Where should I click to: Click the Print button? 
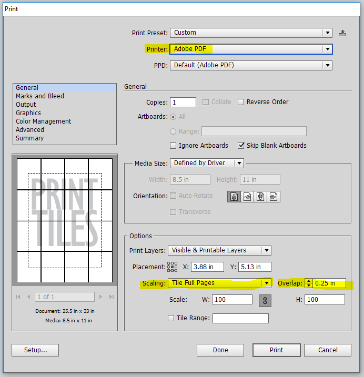click(277, 350)
